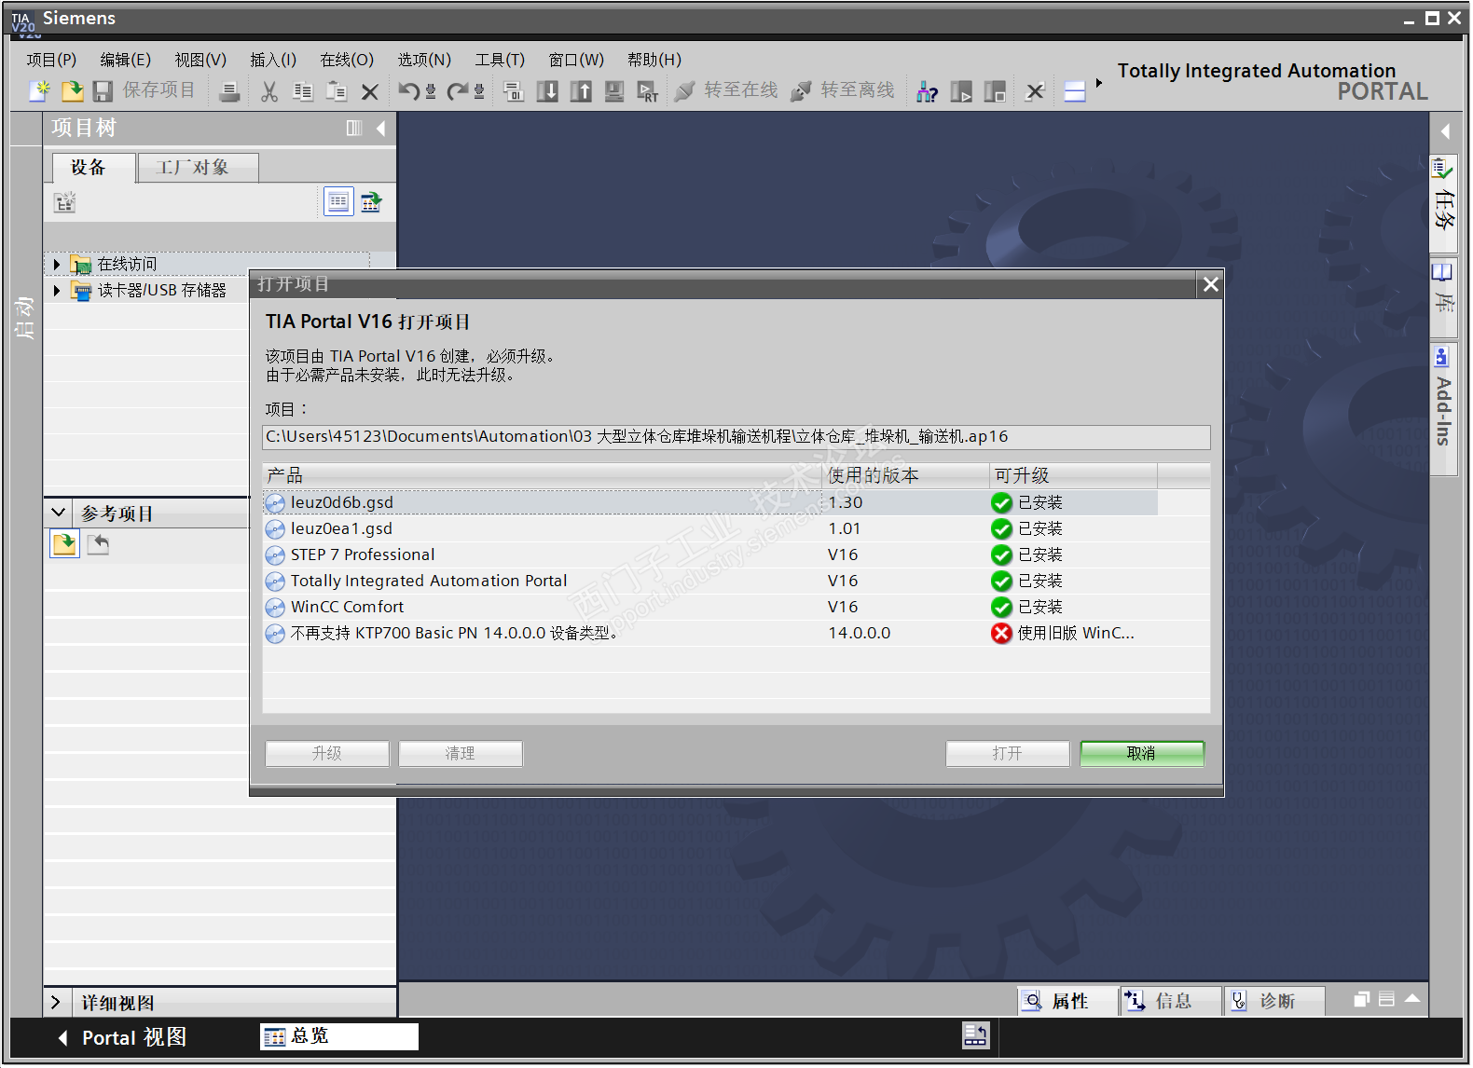Click the start runtime RT icon

pos(647,91)
